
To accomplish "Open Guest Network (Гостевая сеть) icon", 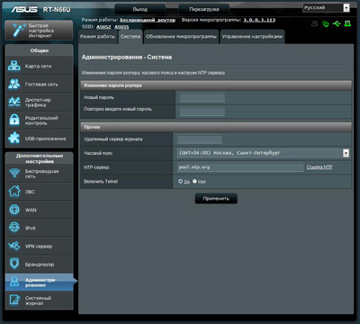I will coord(14,84).
